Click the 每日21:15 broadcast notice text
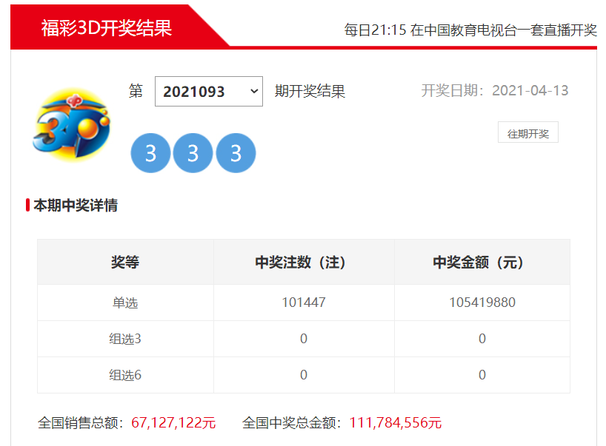The height and width of the screenshot is (446, 606). (470, 30)
